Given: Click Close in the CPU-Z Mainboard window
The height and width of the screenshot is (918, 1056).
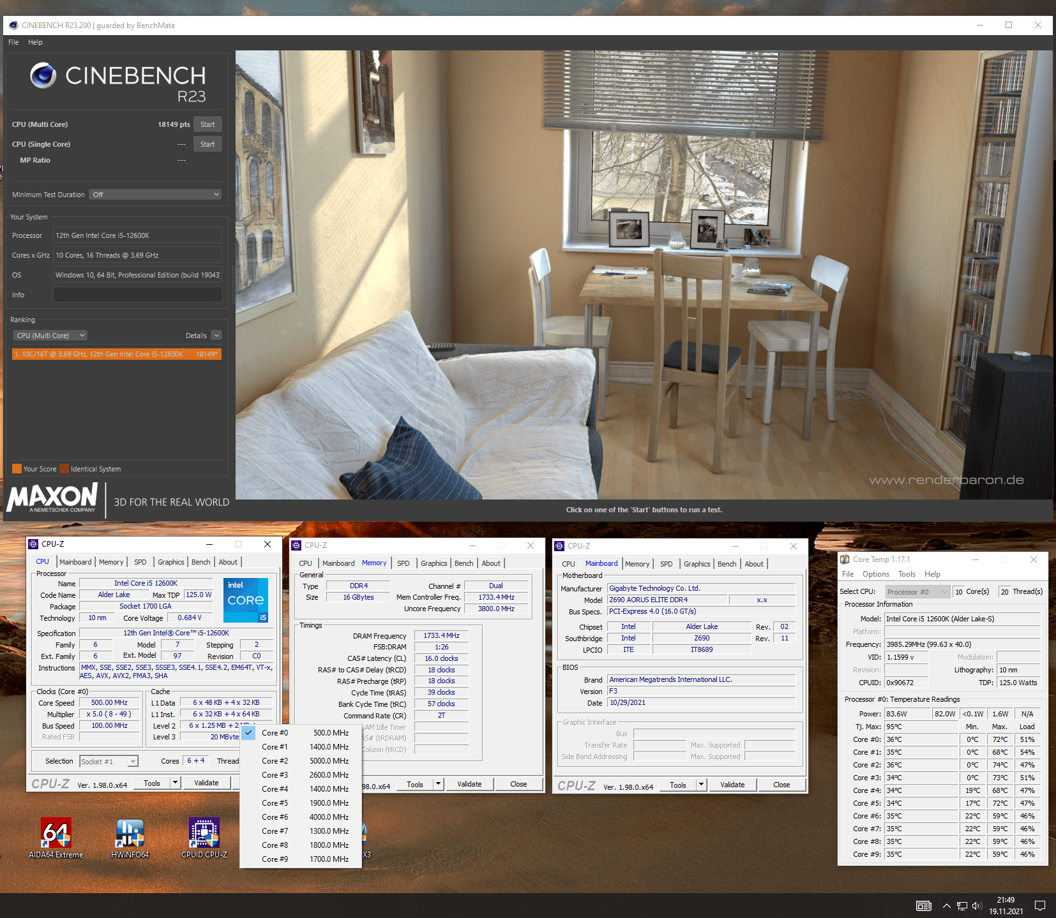Looking at the screenshot, I should (781, 785).
